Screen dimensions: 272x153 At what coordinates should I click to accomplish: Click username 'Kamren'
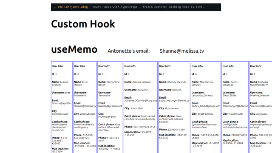(x=177, y=90)
